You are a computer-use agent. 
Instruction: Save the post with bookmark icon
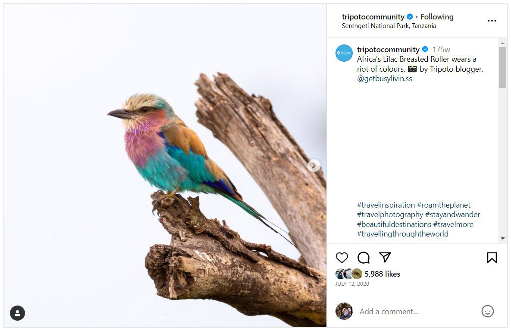pos(492,258)
